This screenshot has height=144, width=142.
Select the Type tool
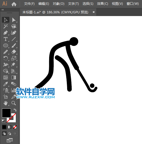(6, 39)
